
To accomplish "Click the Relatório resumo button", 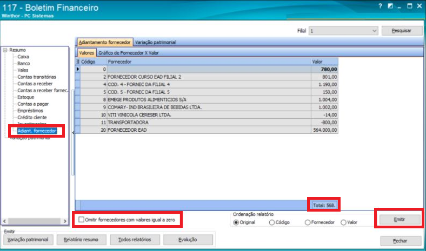I will [81, 240].
